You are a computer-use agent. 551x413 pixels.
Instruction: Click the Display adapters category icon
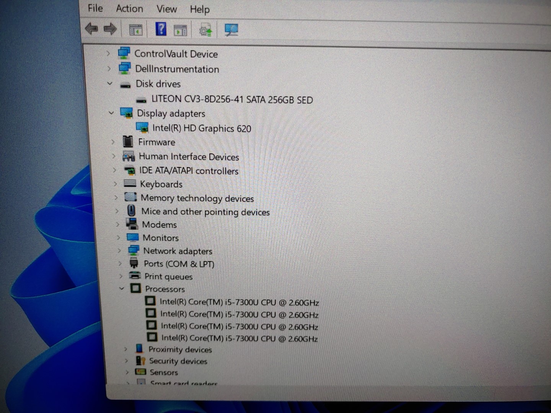[127, 113]
